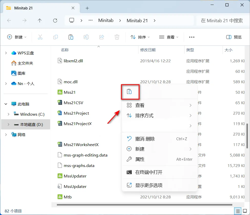Expand the Nn - 个人 OneDrive node
The width and height of the screenshot is (250, 215).
pos(6,83)
